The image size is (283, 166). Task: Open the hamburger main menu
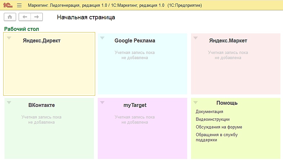click(x=19, y=5)
